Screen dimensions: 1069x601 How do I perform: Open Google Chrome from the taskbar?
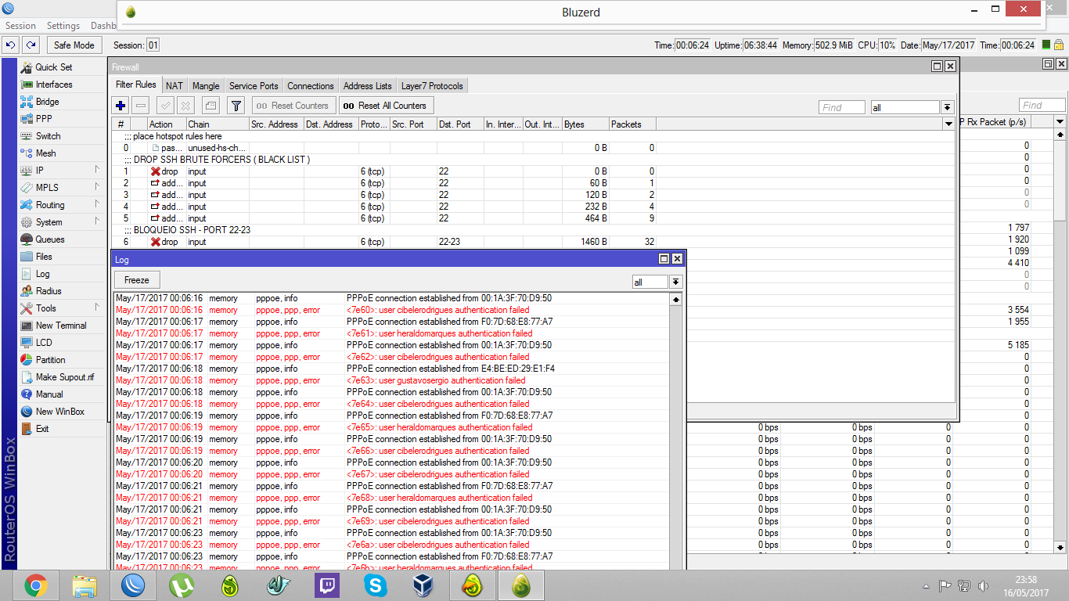point(35,585)
